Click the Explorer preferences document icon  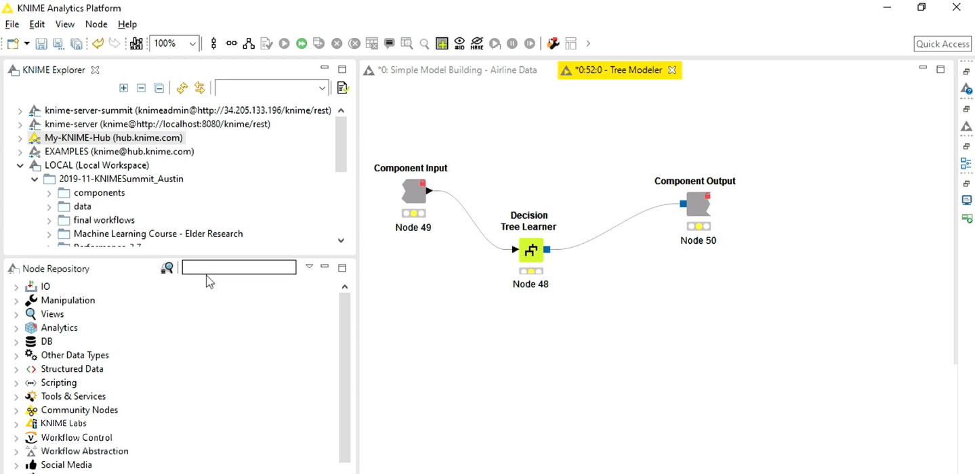342,88
